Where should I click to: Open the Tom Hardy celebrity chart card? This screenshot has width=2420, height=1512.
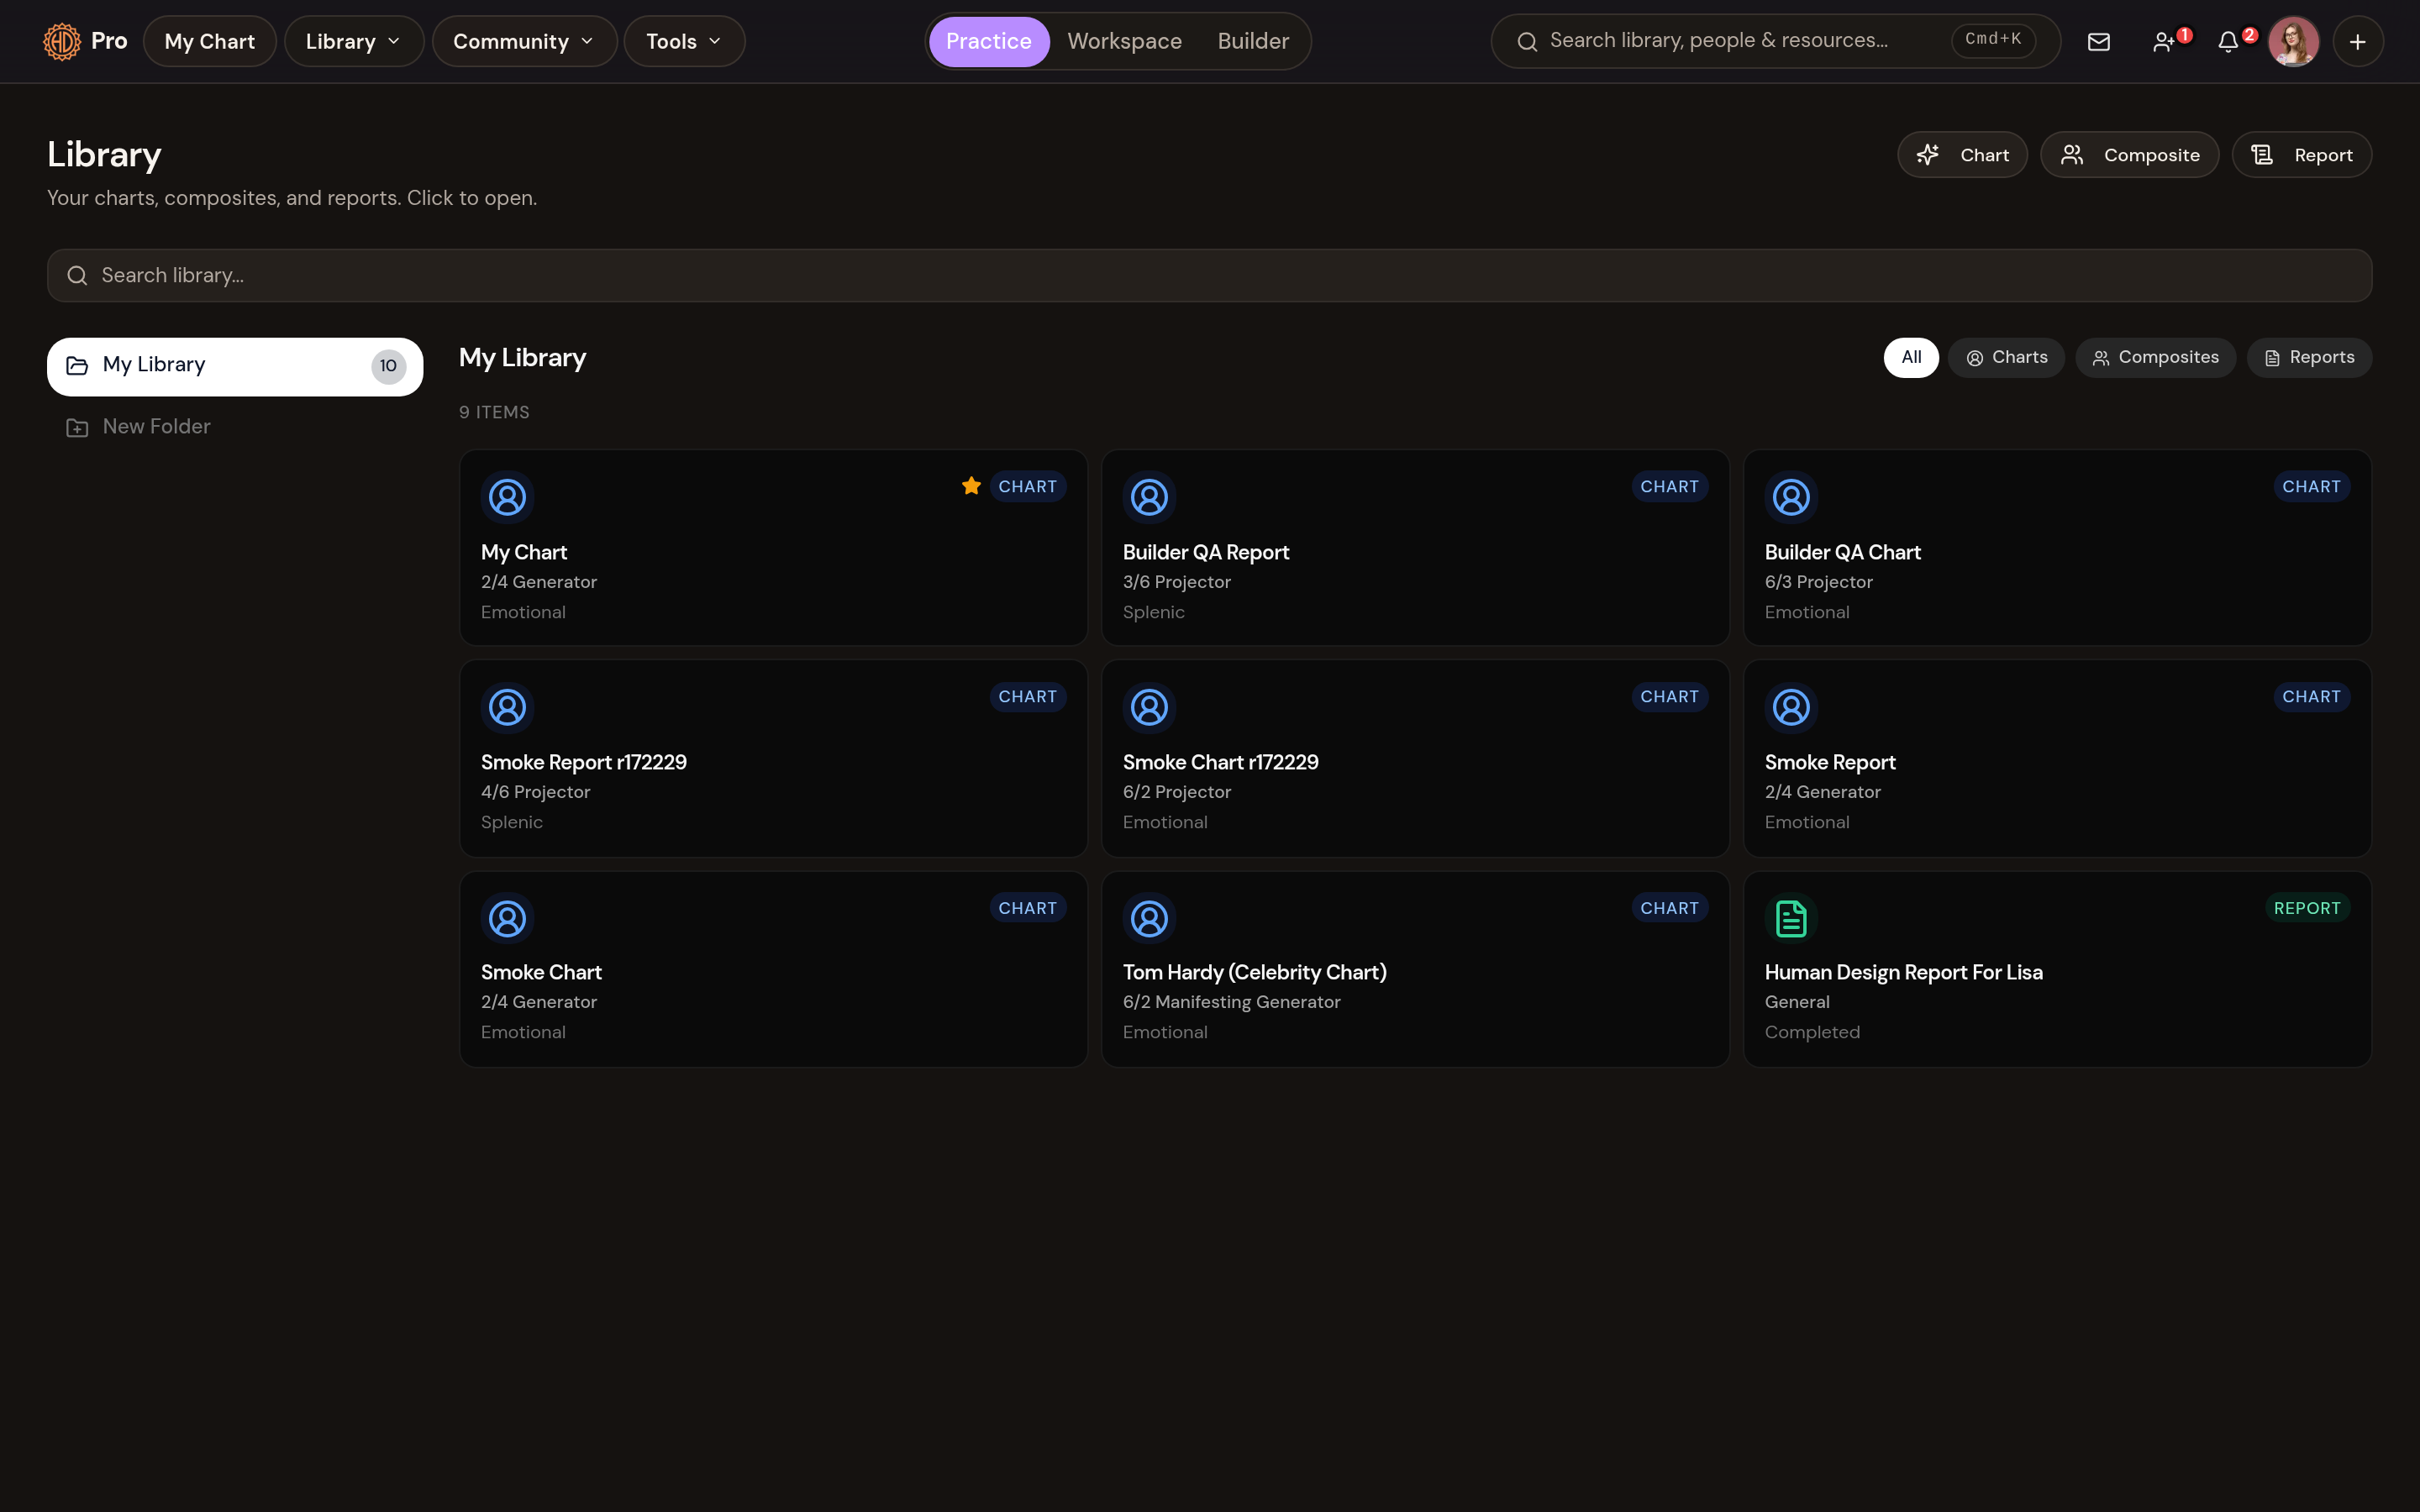click(1415, 969)
